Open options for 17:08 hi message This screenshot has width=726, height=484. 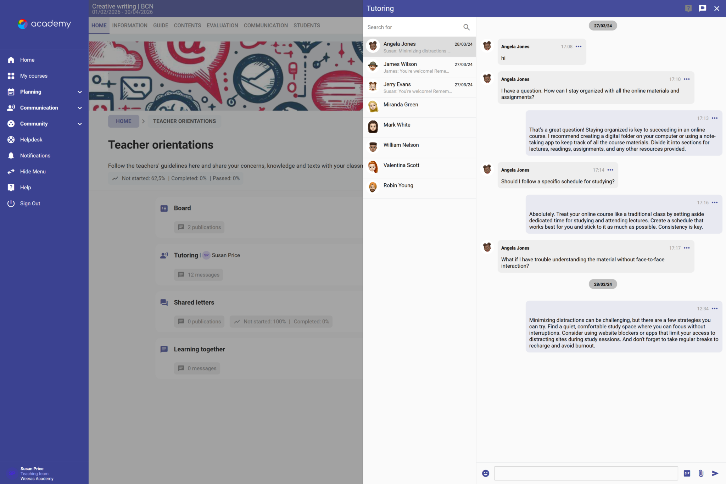579,47
